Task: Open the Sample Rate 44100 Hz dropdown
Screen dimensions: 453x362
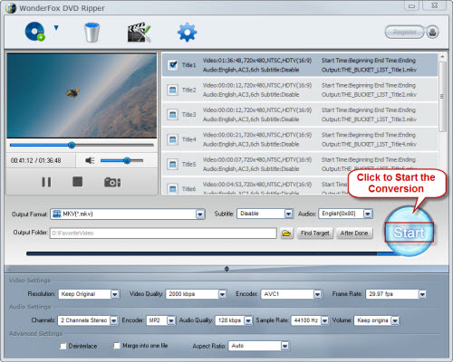Action: click(x=324, y=320)
